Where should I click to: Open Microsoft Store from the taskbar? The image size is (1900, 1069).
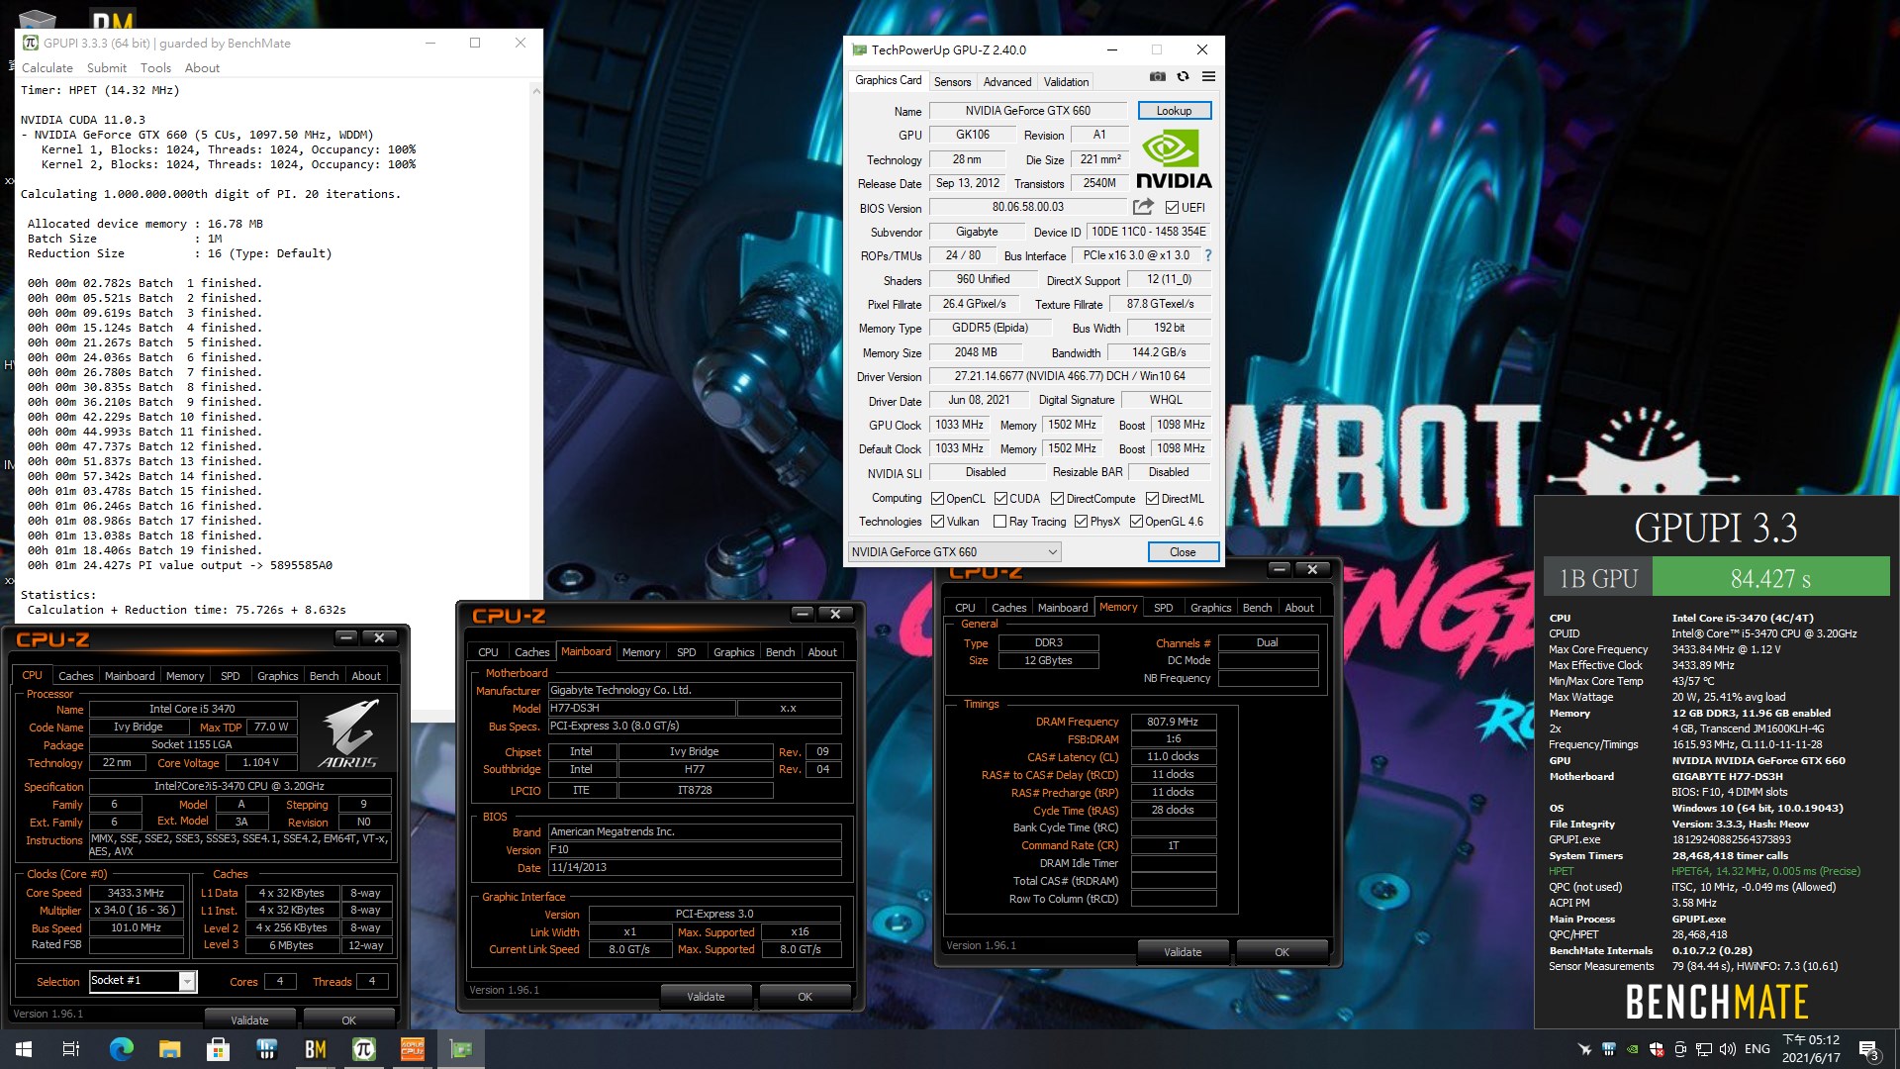point(218,1049)
